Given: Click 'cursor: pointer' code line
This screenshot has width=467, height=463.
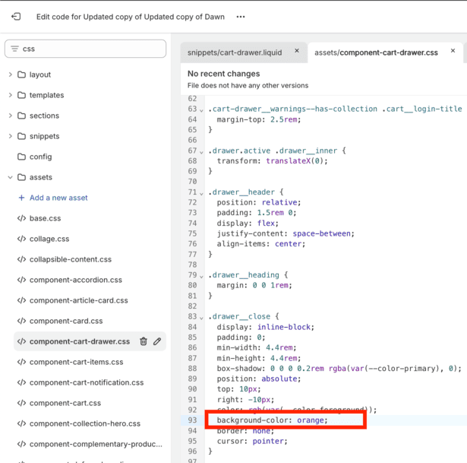Looking at the screenshot, I should pyautogui.click(x=252, y=441).
